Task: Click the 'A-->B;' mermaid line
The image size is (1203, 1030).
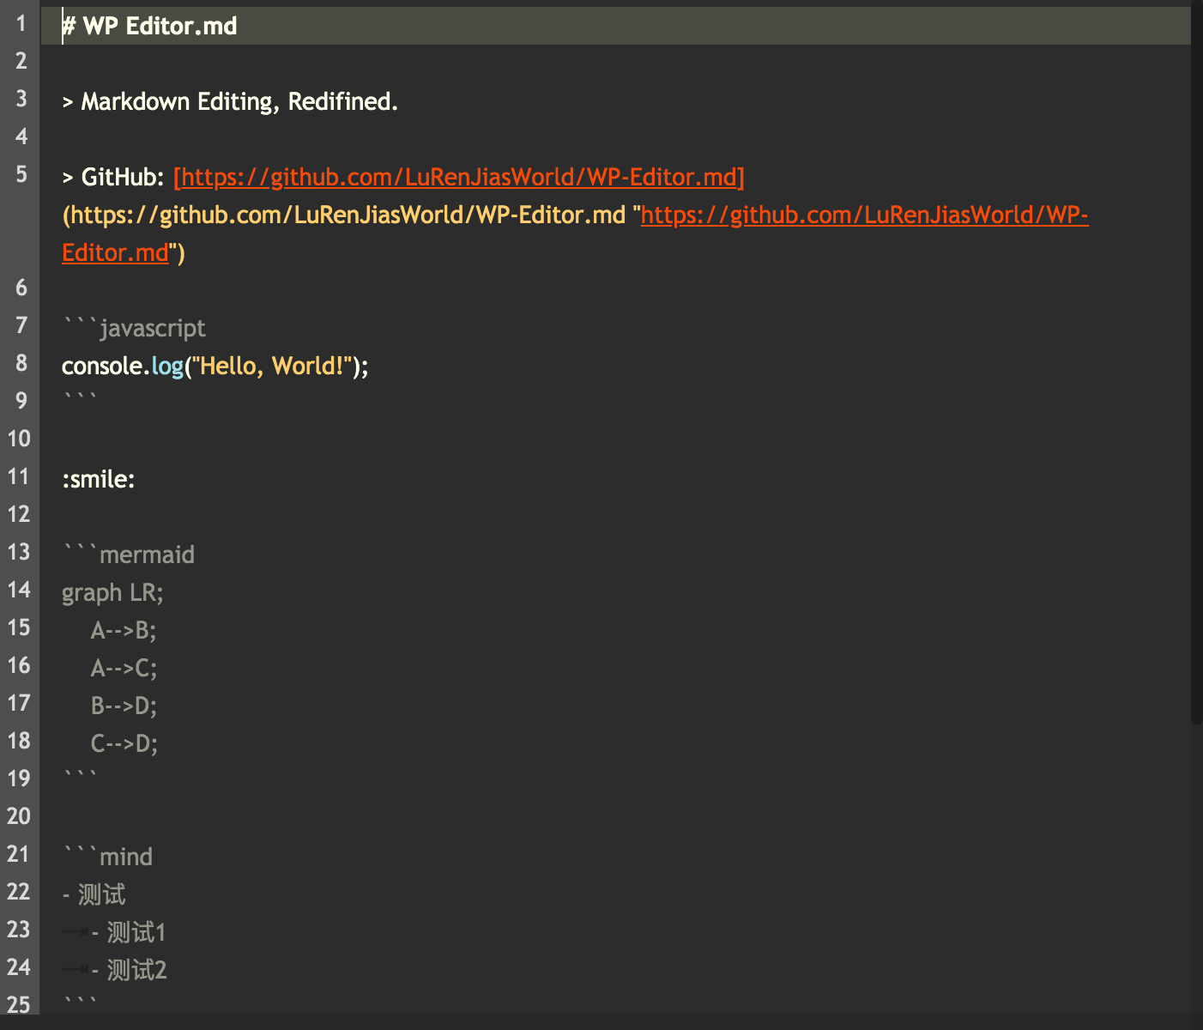Action: pos(124,630)
